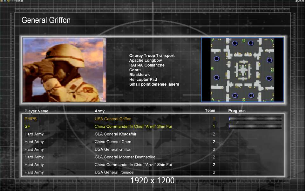Select Osprey Troop Transport in the unit list
This screenshot has width=305, height=191.
pyautogui.click(x=152, y=55)
